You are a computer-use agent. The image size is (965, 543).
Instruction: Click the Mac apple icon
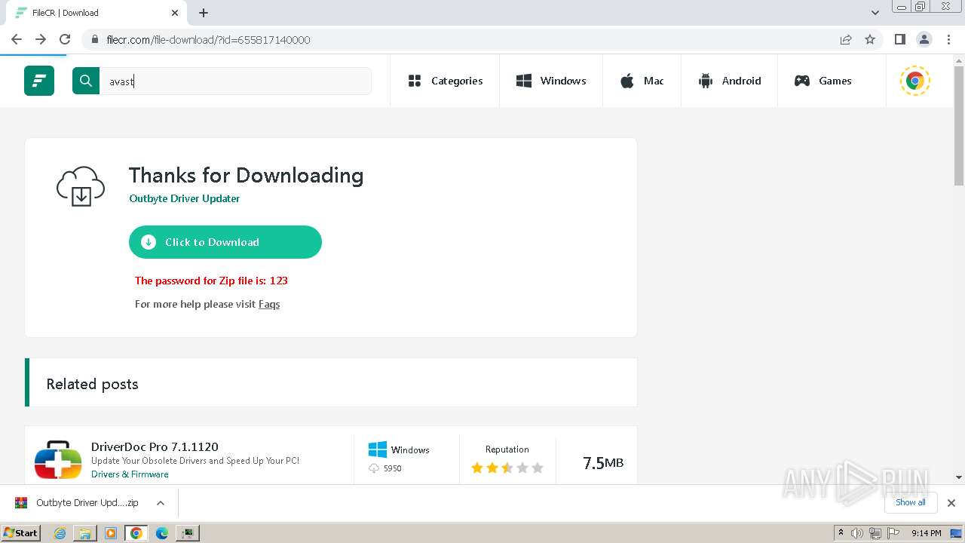click(627, 81)
